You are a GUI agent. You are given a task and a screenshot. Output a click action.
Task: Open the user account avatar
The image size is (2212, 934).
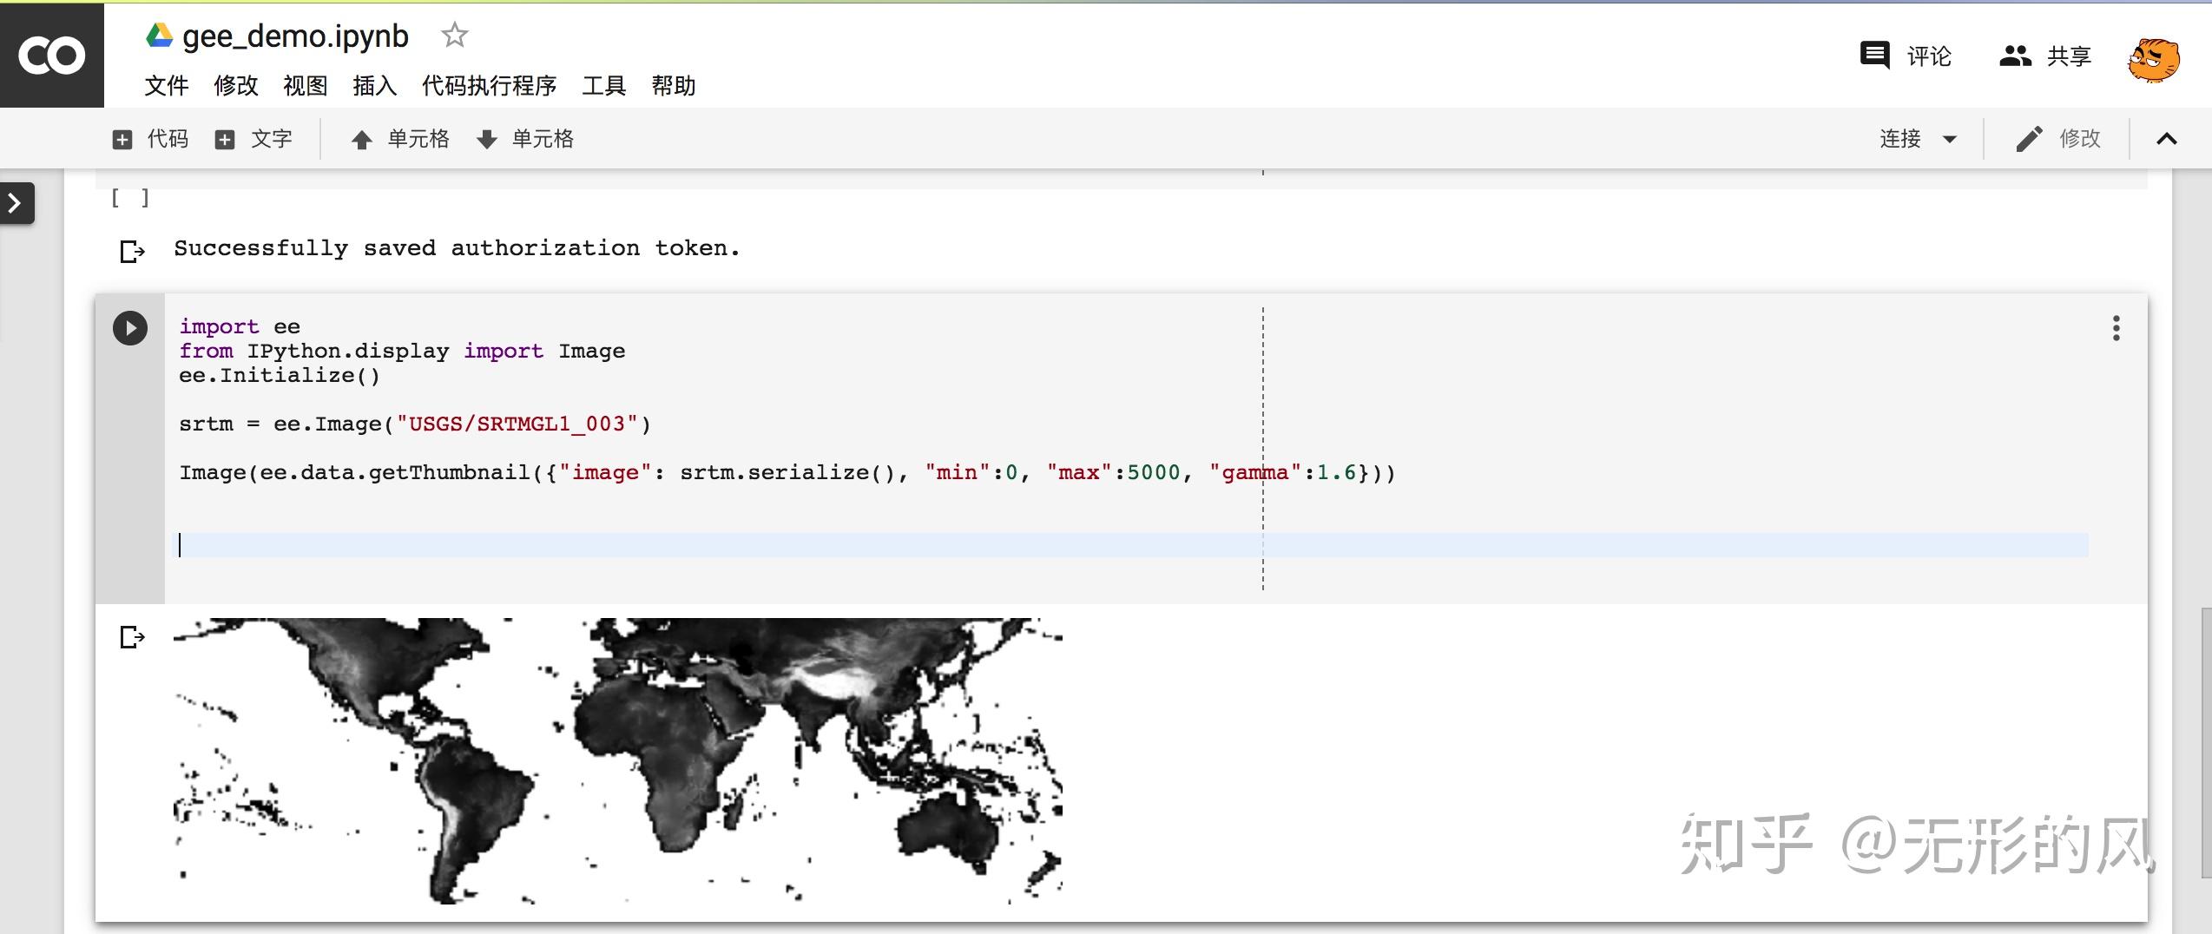[2153, 59]
